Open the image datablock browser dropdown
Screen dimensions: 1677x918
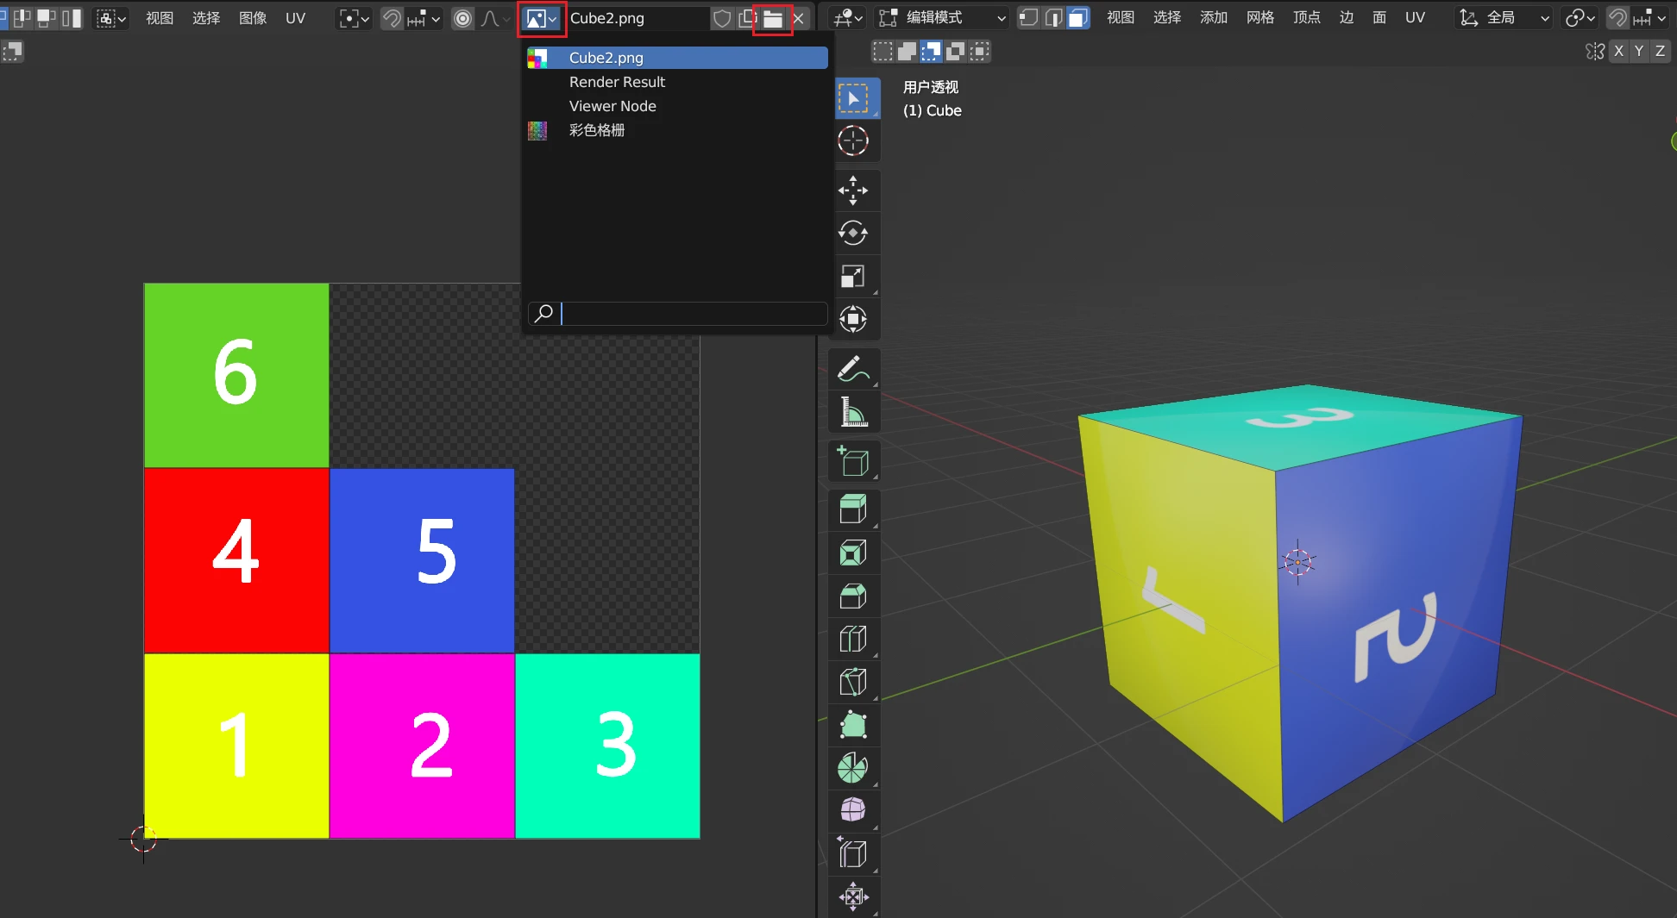(541, 17)
